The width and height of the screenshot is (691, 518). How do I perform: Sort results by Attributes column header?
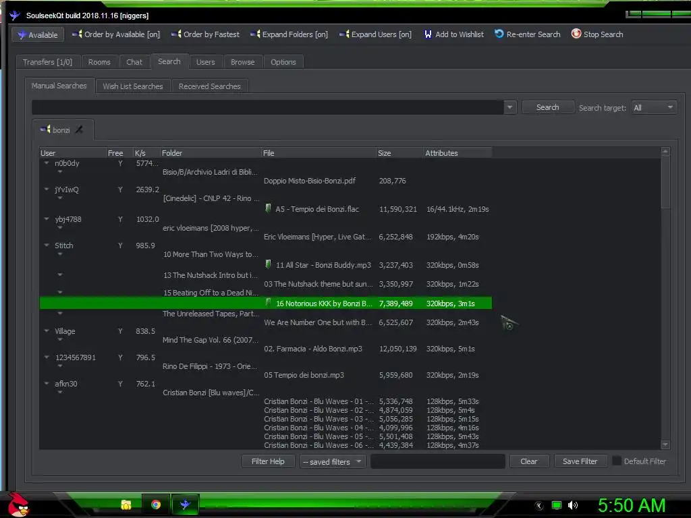pos(458,153)
